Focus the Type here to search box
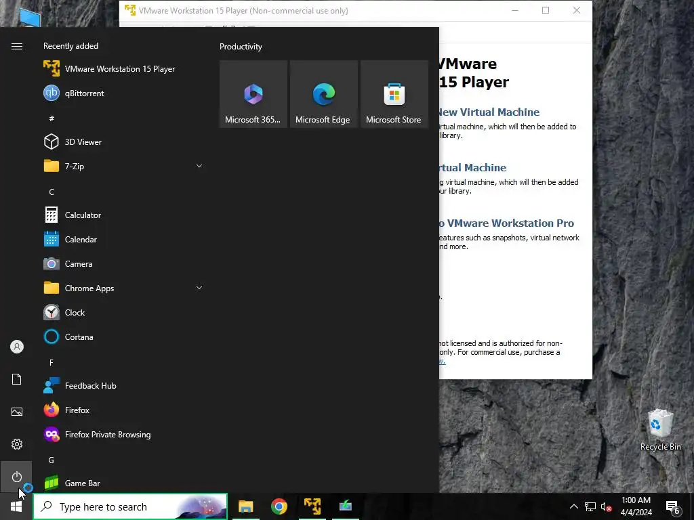This screenshot has width=694, height=520. (130, 506)
